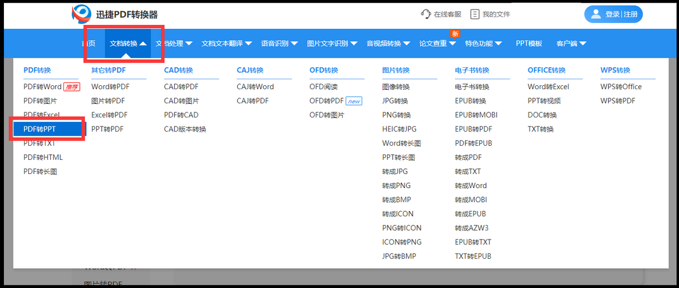Select CAJ转PDF
679x288 pixels.
click(252, 101)
